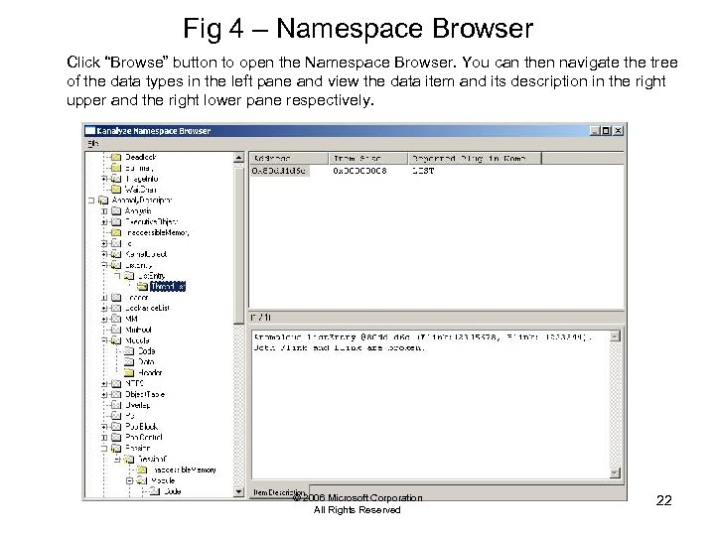This screenshot has height=536, width=715.
Task: Collapse the AnomalyDescriptor root node
Action: coord(91,201)
